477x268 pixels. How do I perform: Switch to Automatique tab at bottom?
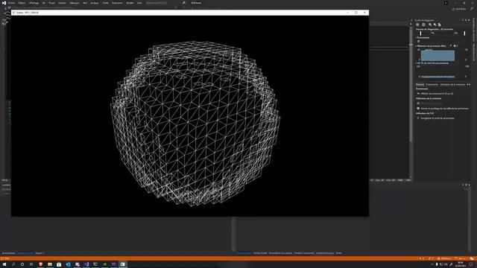coord(8,253)
